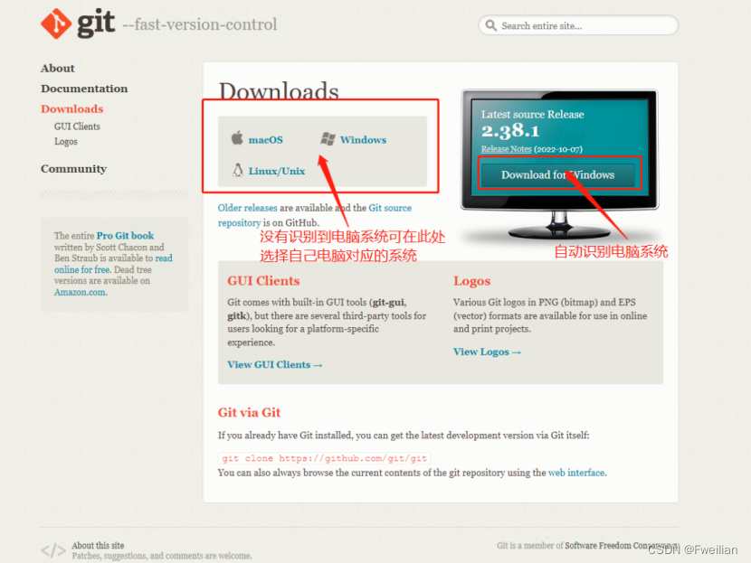Click the 2.38.1 version number
Image resolution: width=751 pixels, height=563 pixels.
pos(510,131)
